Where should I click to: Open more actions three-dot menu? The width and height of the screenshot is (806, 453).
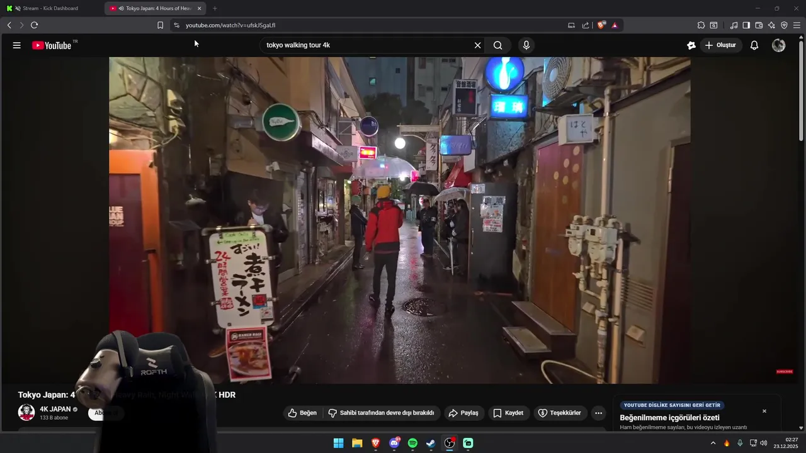click(598, 413)
